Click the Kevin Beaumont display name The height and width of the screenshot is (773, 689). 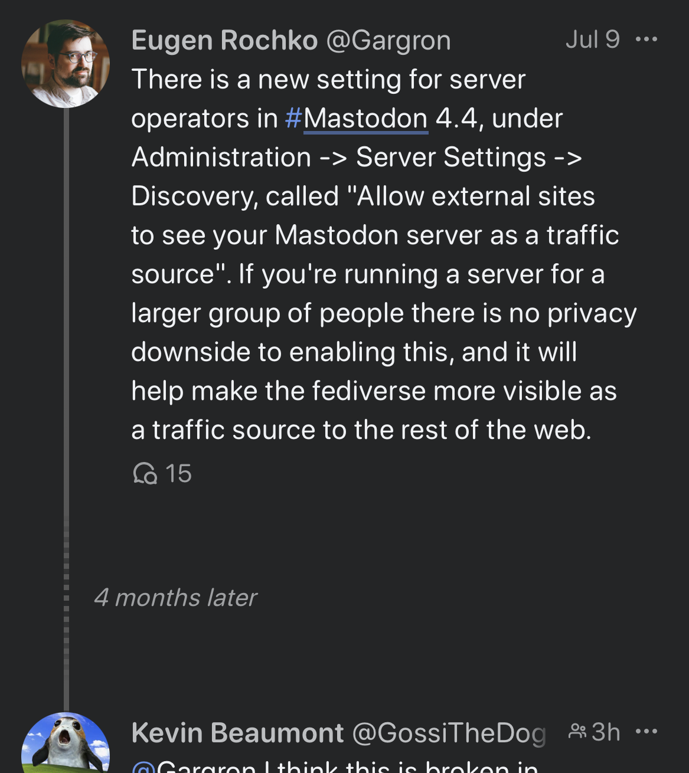[x=237, y=733]
